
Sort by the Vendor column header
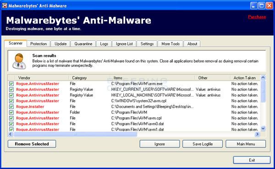point(42,78)
